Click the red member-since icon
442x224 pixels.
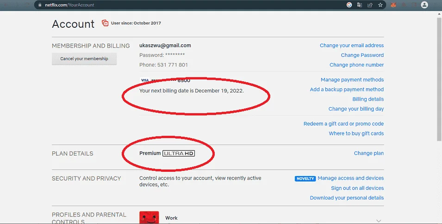[105, 23]
